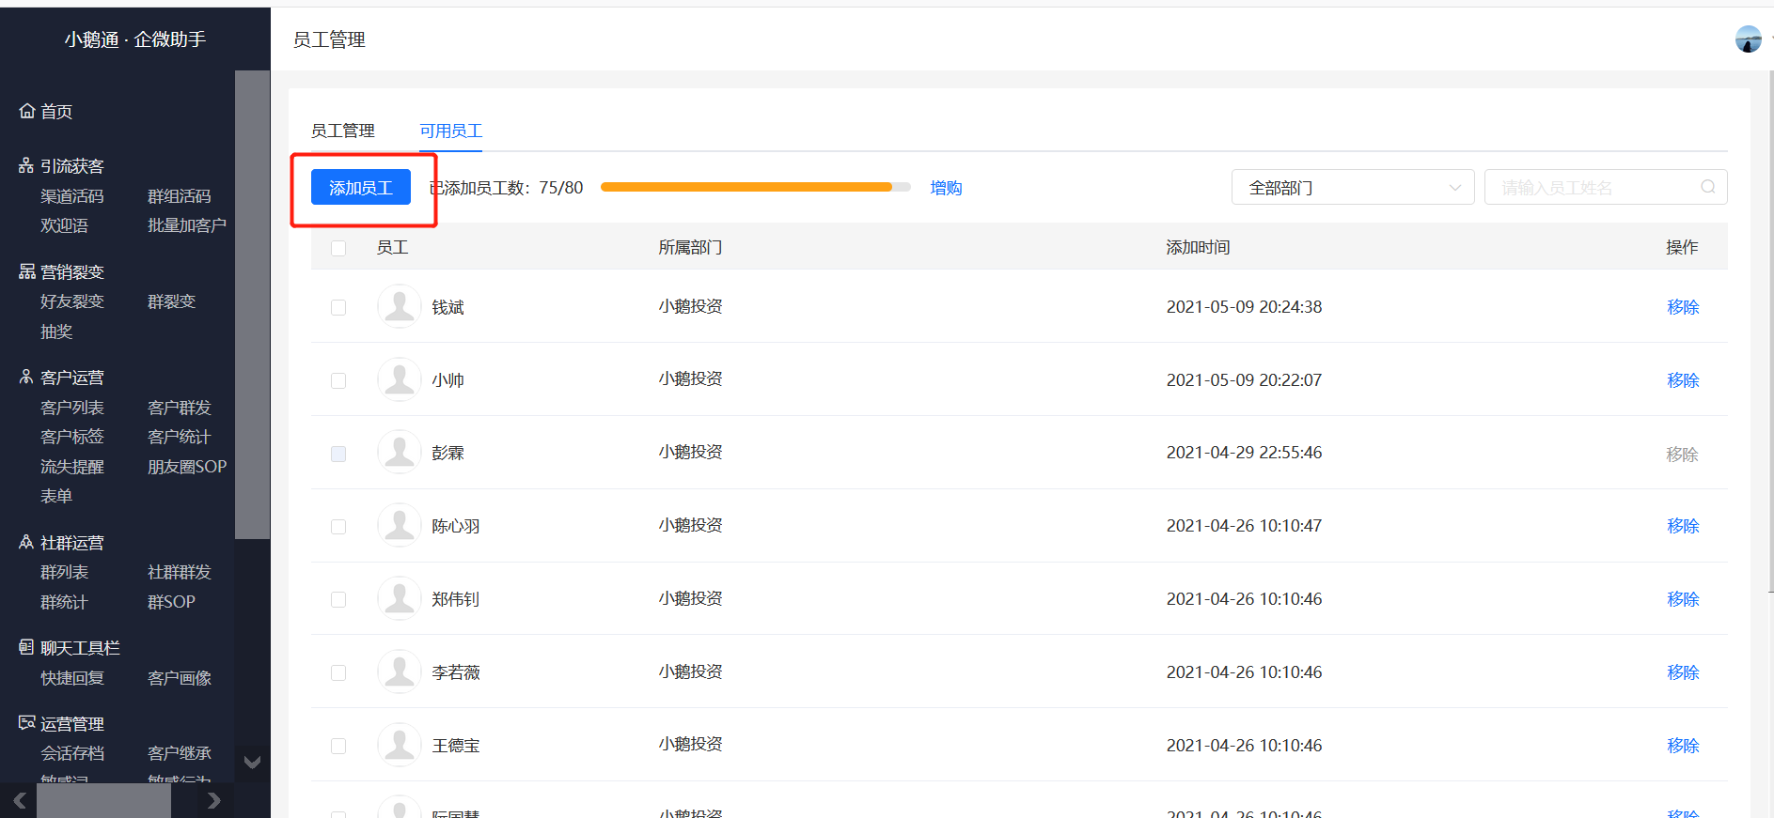Check the box for employee 小帅
Viewport: 1774px width, 818px height.
tap(338, 380)
